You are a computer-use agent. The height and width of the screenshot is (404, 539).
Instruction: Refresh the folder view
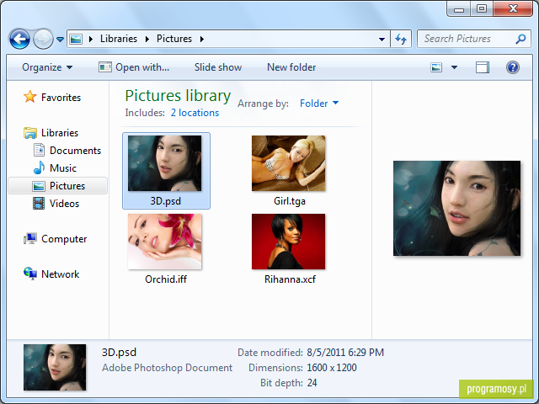coord(401,39)
